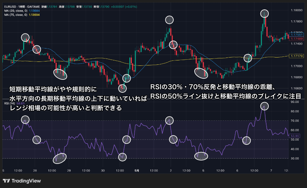Click the 30 date on time axis
This screenshot has height=188, width=307.
103,170
